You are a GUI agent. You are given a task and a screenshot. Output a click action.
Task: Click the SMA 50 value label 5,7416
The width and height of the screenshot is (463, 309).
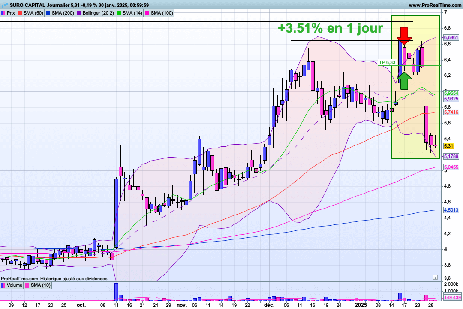(451, 112)
